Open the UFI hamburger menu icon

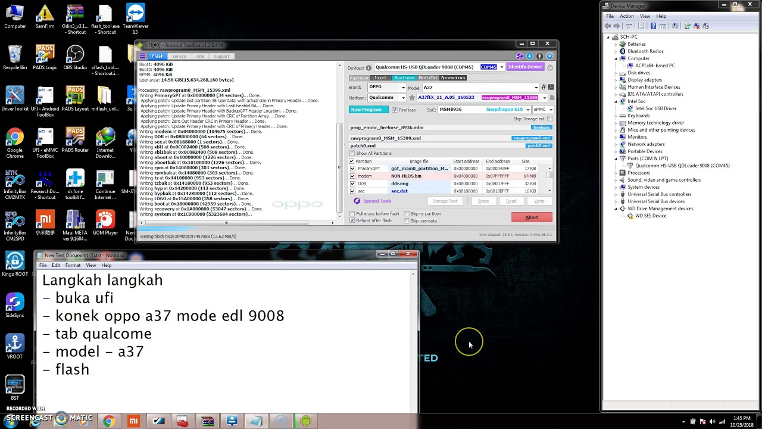(x=142, y=56)
